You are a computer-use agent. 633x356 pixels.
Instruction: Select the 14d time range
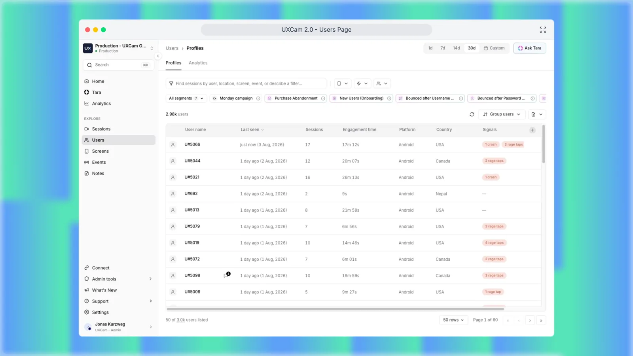(457, 48)
